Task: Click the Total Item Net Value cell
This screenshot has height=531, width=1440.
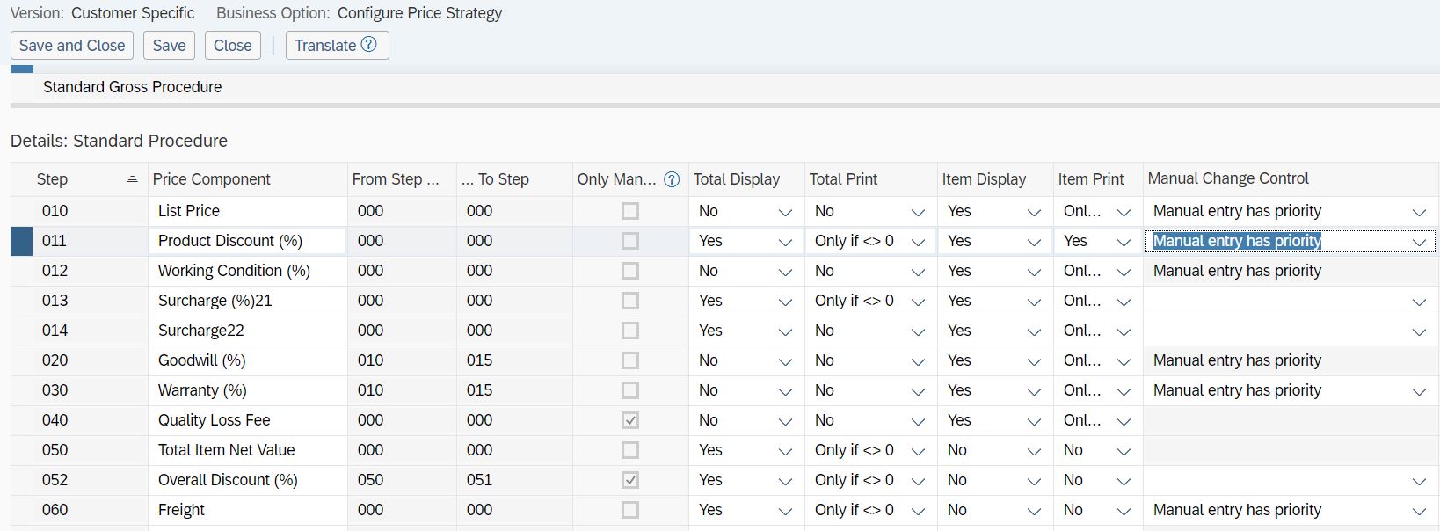Action: click(248, 450)
